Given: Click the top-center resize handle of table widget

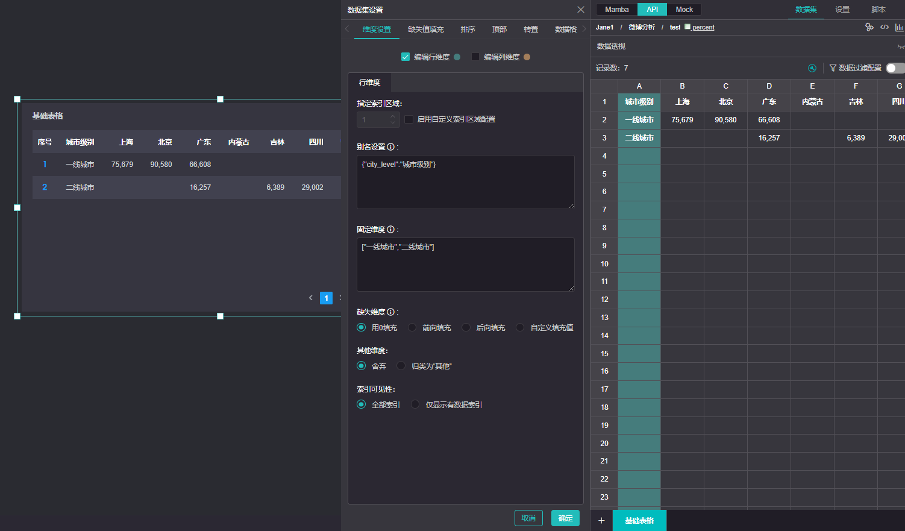Looking at the screenshot, I should 221,99.
